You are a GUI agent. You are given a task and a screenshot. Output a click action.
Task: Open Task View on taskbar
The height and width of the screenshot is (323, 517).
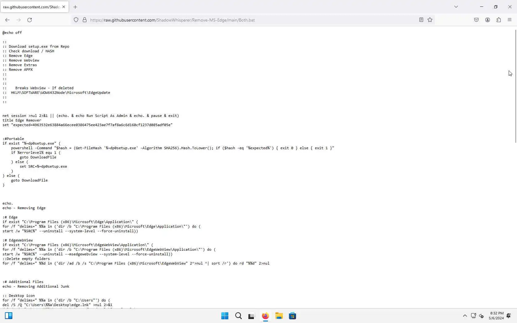[x=252, y=316]
